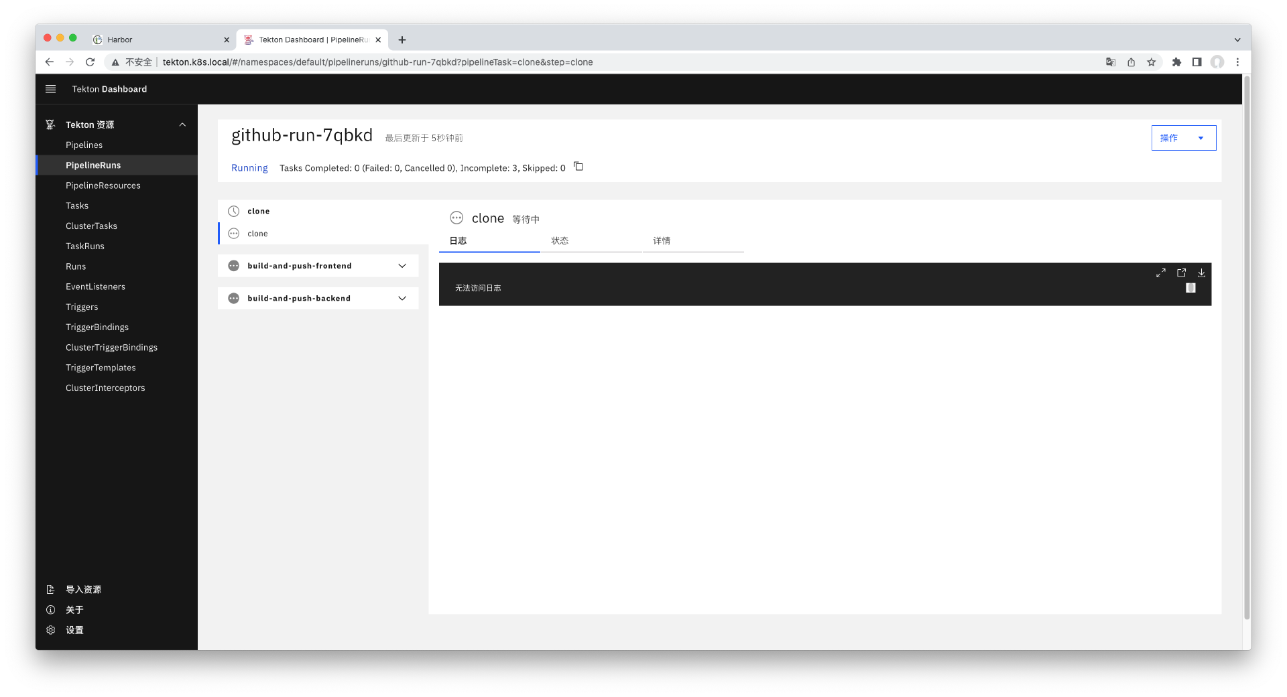
Task: Share this page icon
Action: (1131, 62)
